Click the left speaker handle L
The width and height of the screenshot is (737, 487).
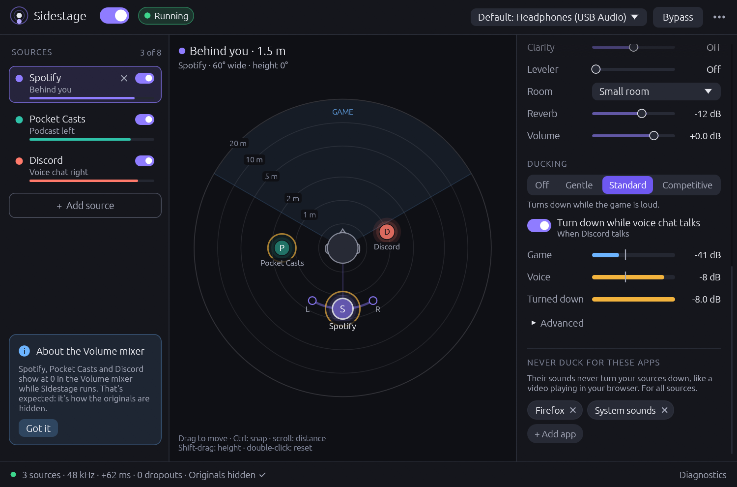pyautogui.click(x=312, y=301)
